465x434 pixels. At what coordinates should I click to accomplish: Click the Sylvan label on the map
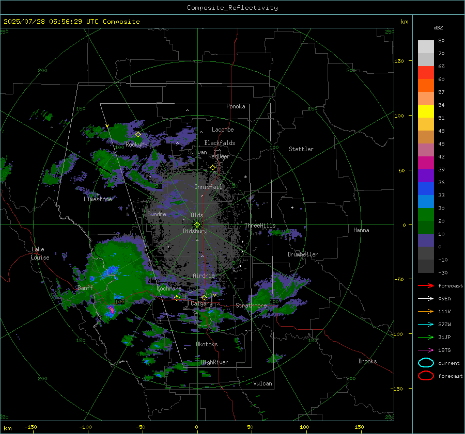point(197,152)
